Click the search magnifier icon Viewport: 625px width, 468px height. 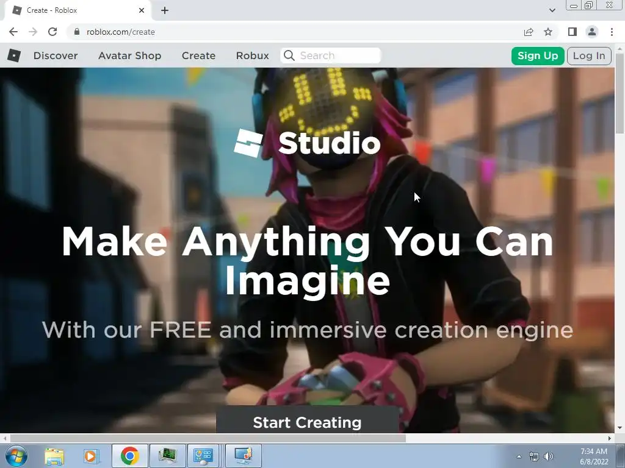tap(289, 55)
